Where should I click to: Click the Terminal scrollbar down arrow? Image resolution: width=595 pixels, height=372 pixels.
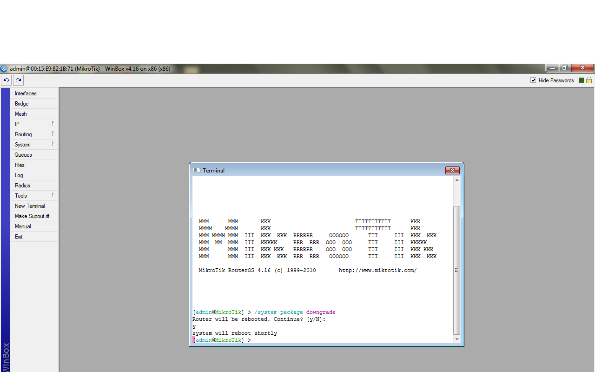click(x=456, y=339)
